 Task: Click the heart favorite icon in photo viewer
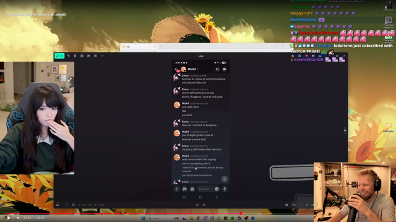click(67, 205)
